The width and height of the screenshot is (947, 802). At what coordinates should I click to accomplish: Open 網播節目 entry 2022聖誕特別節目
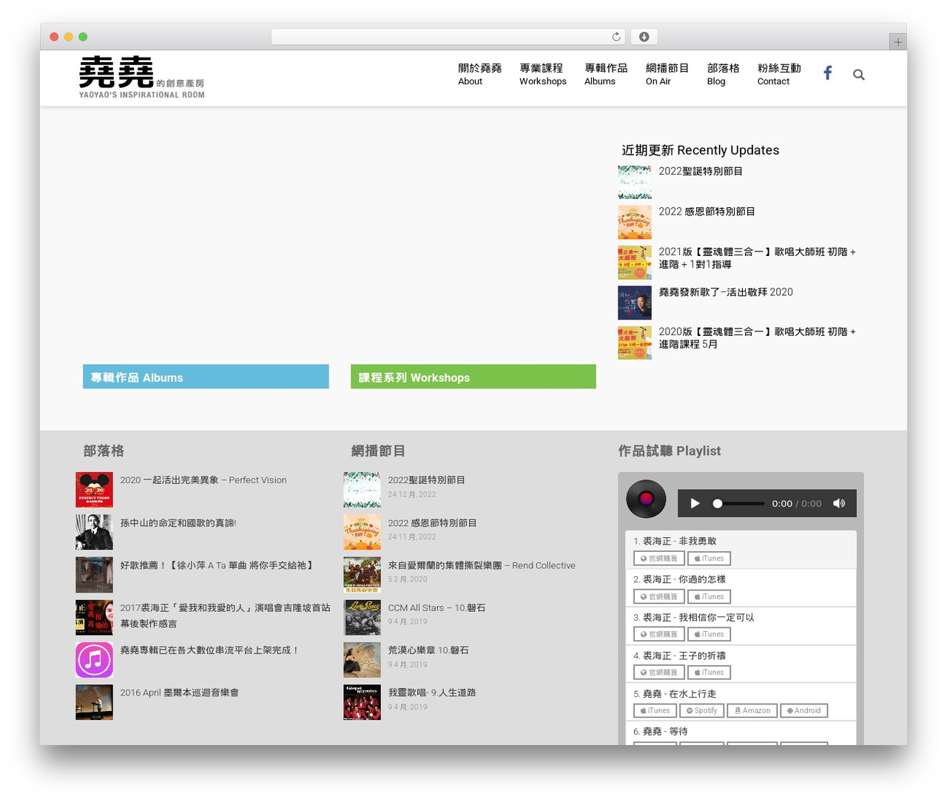[x=427, y=480]
